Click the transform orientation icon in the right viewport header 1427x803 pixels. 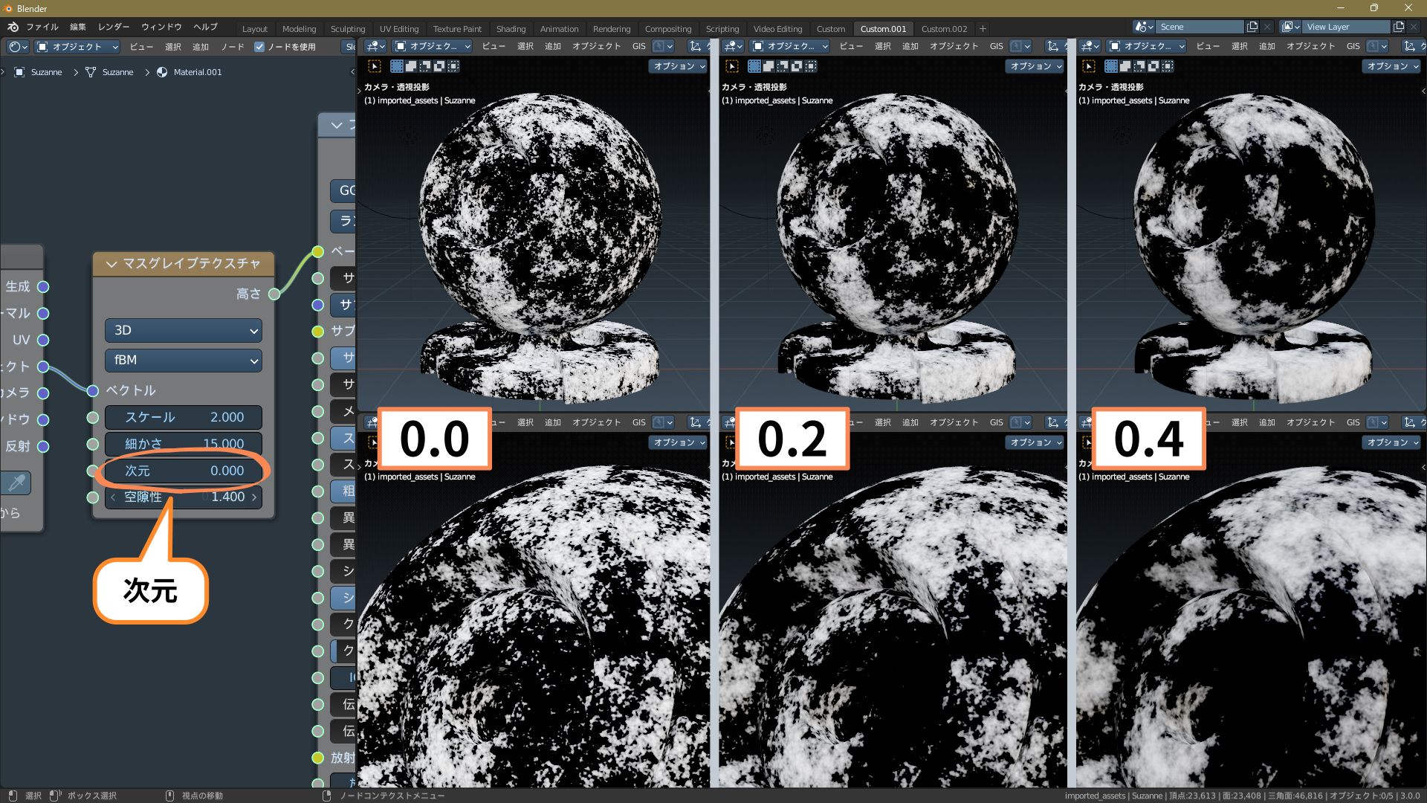tap(1410, 46)
